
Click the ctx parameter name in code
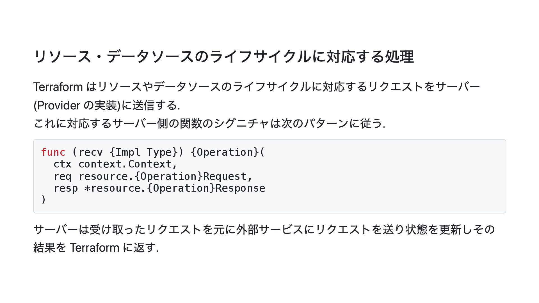pyautogui.click(x=62, y=164)
